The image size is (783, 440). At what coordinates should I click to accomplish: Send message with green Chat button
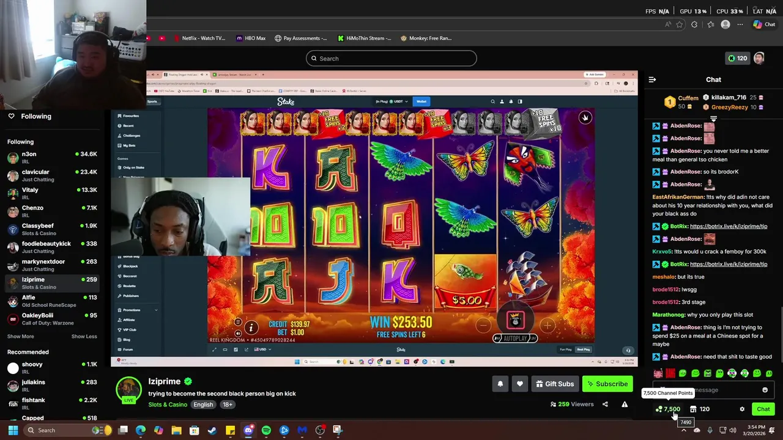coord(763,409)
